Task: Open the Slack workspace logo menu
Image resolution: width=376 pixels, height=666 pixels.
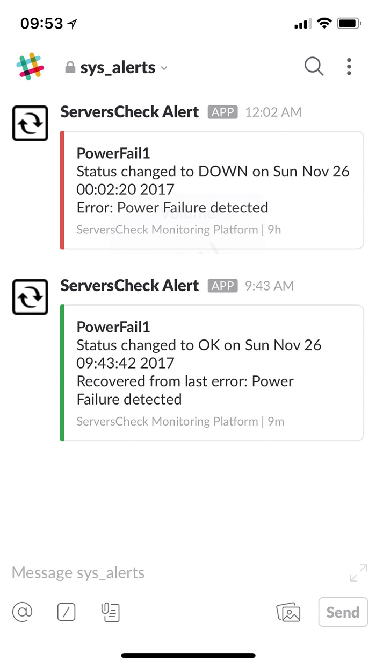Action: pyautogui.click(x=30, y=67)
